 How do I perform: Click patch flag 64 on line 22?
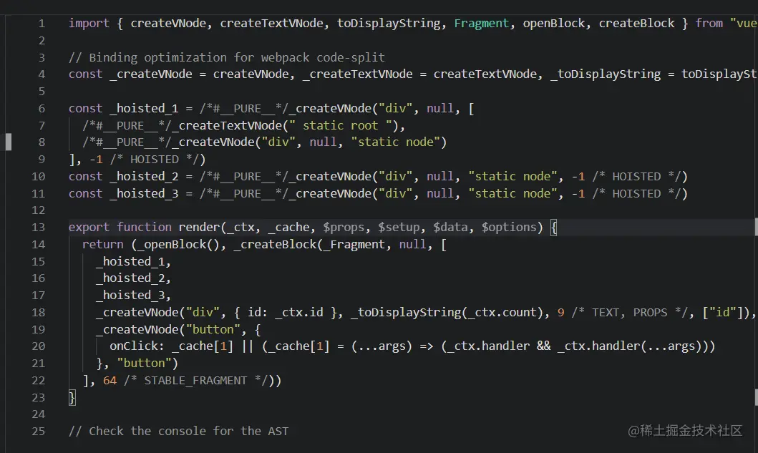(110, 381)
